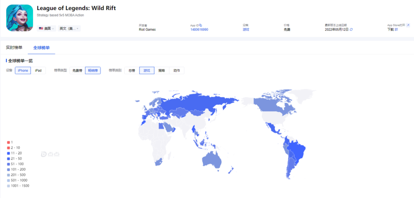This screenshot has height=198, width=414.
Task: Click Mexico on the world map
Action: pos(273,128)
